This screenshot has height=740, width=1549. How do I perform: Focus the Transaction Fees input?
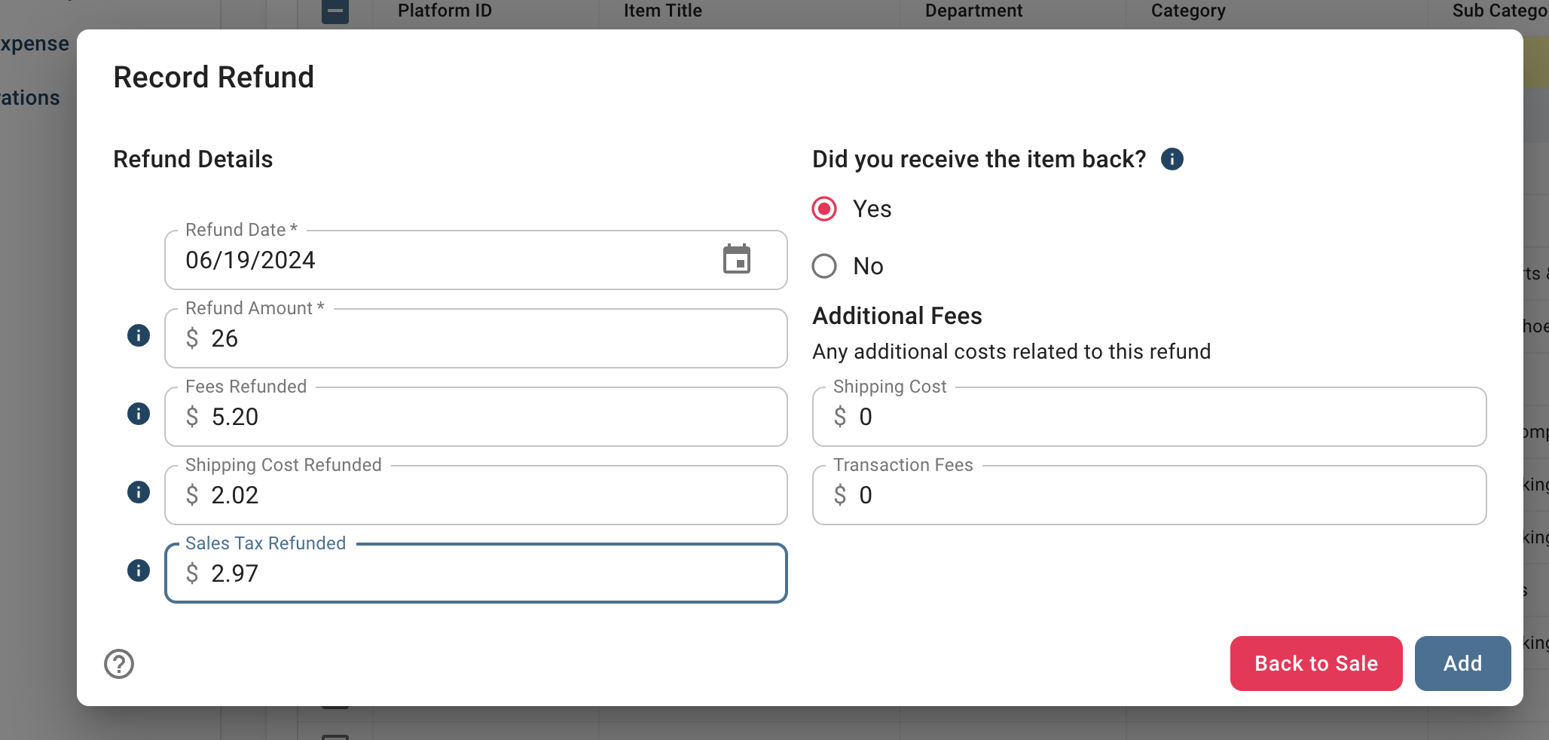(x=1150, y=495)
